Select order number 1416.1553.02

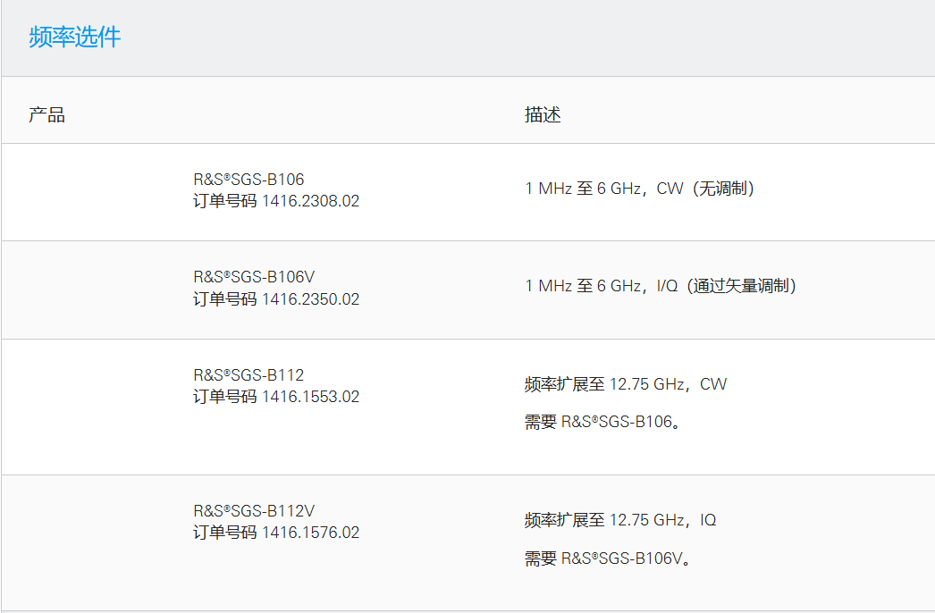click(x=310, y=397)
